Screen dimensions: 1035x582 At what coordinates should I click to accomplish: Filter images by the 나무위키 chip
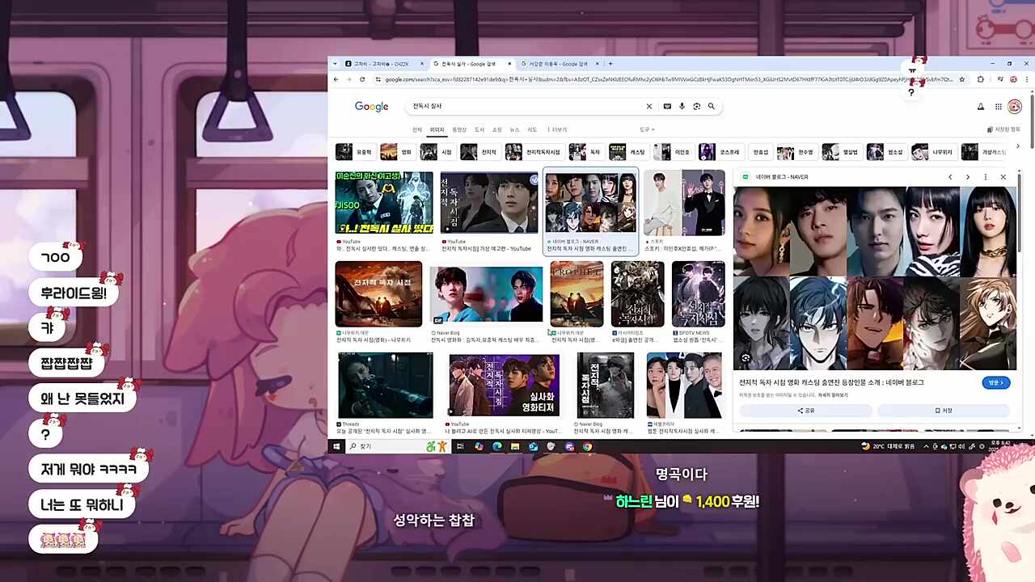(x=934, y=152)
